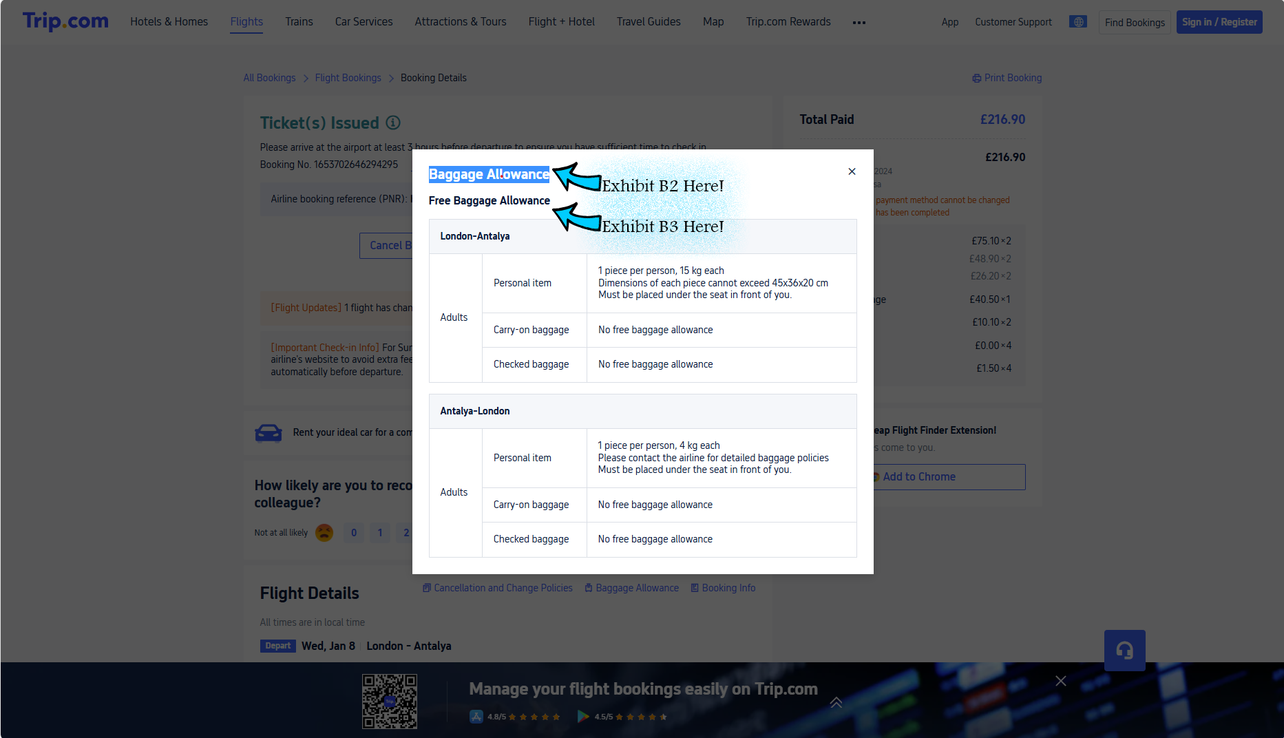Click the info icon beside Ticket(s) Issued
The height and width of the screenshot is (738, 1284).
[x=393, y=123]
